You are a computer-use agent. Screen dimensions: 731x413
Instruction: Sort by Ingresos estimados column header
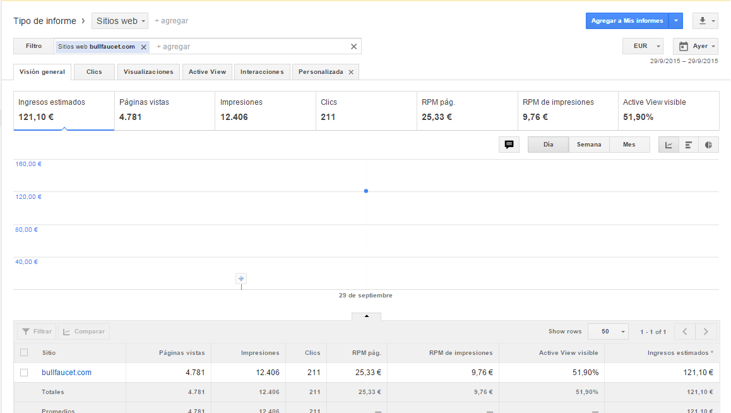click(x=680, y=353)
